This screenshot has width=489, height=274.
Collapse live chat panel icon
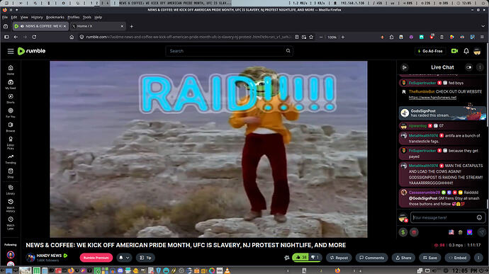tap(405, 67)
